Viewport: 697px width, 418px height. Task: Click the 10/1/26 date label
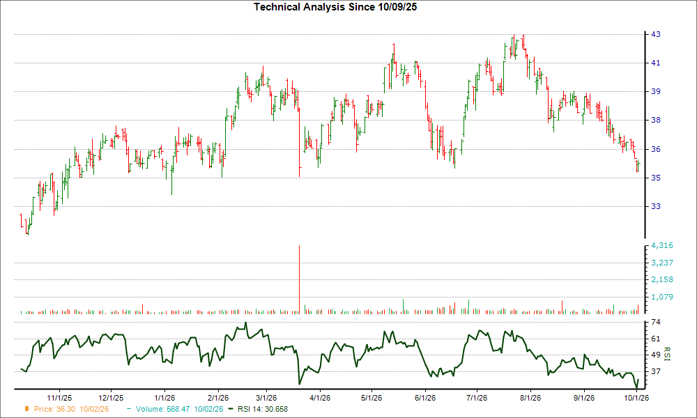pos(636,398)
